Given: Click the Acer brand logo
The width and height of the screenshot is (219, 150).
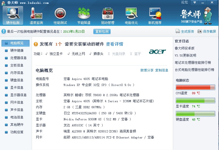Looking at the screenshot, I should tap(157, 51).
